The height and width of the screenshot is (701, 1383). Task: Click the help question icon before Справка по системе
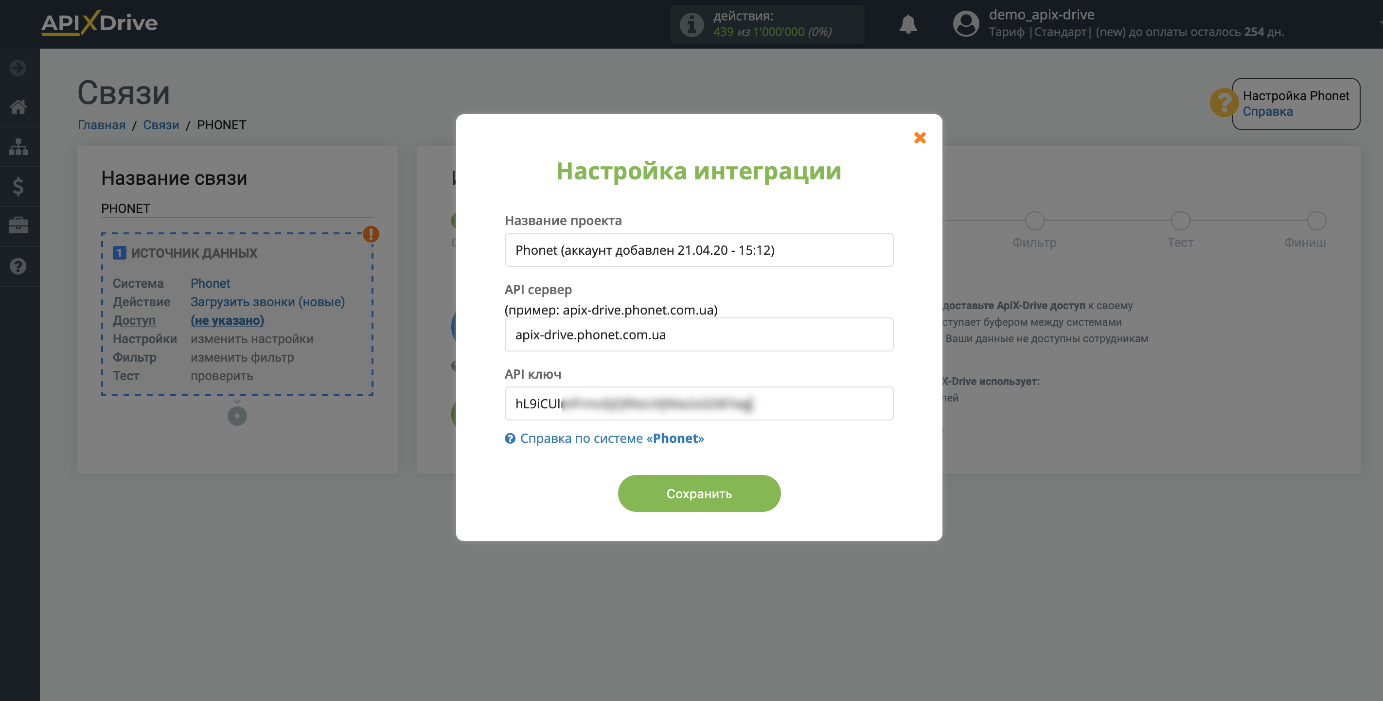tap(510, 438)
